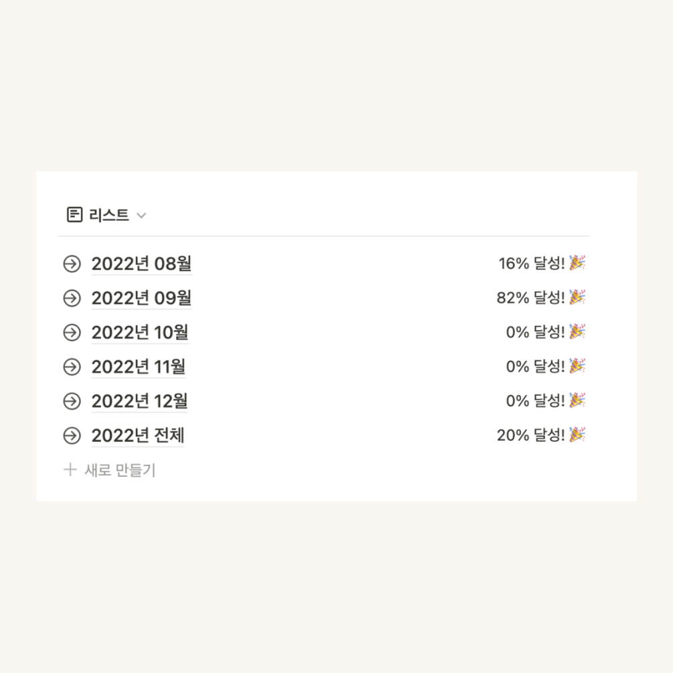The height and width of the screenshot is (673, 673).
Task: Open the 2022년 11월 page
Action: pyautogui.click(x=138, y=367)
